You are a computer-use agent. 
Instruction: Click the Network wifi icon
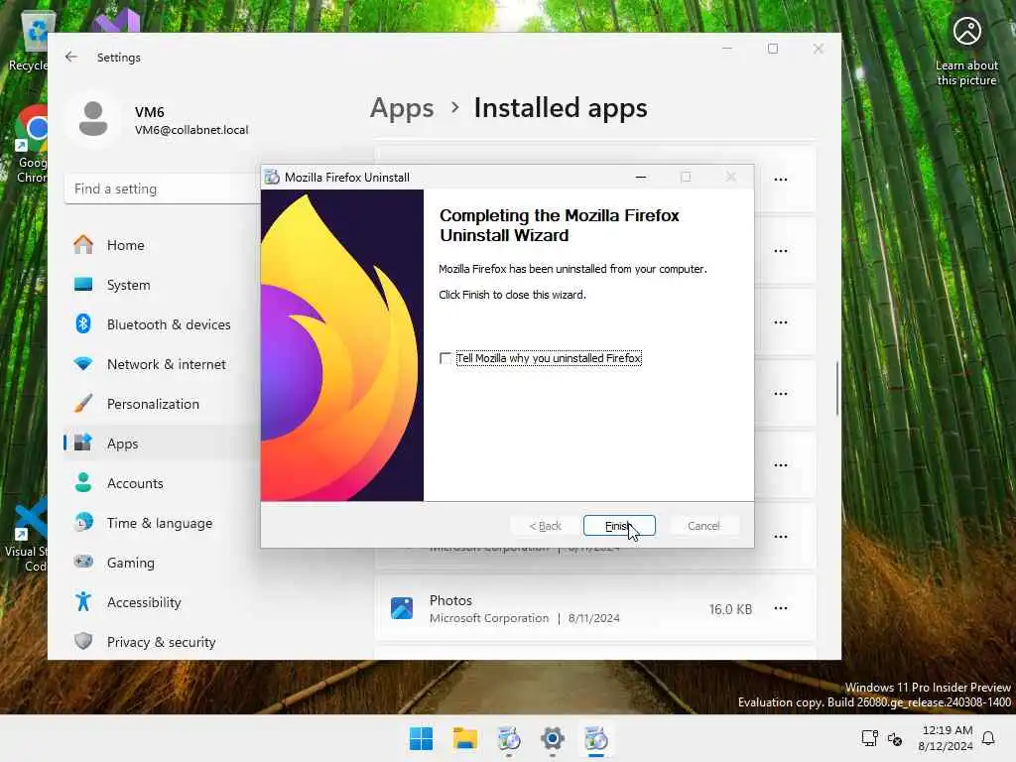click(83, 363)
